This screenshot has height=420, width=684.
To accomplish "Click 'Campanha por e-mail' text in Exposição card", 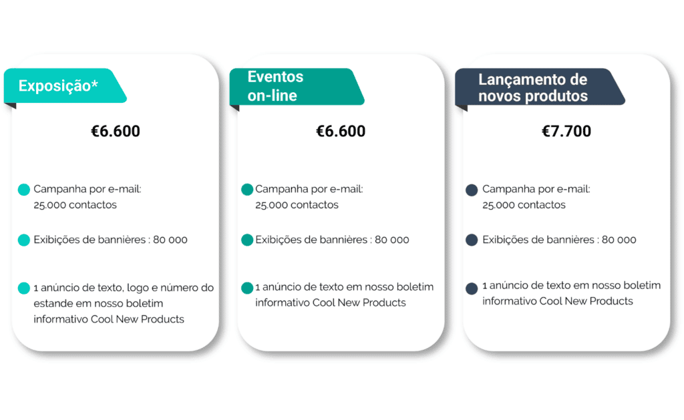I will (x=88, y=190).
